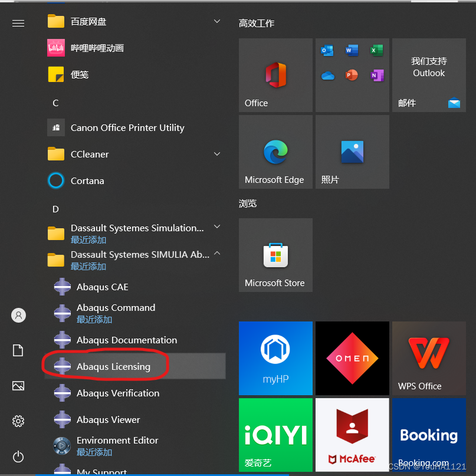
Task: Open the 邮件 Mail tile
Action: (429, 75)
